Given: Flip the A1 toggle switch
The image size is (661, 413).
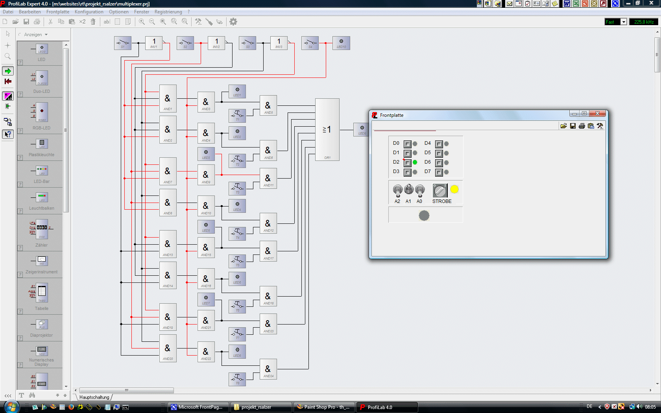Looking at the screenshot, I should [x=409, y=190].
